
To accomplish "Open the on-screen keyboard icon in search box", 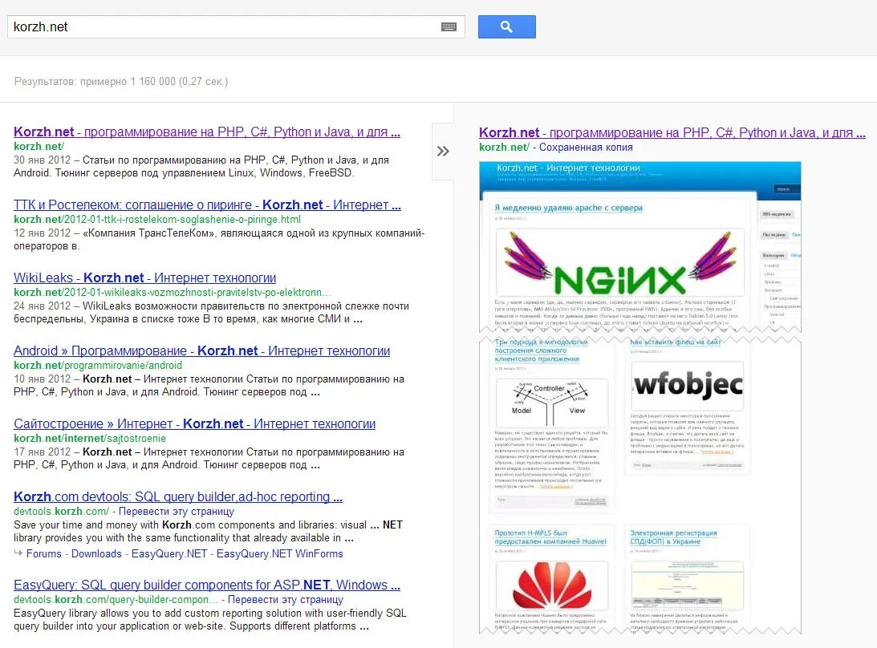I will 449,26.
